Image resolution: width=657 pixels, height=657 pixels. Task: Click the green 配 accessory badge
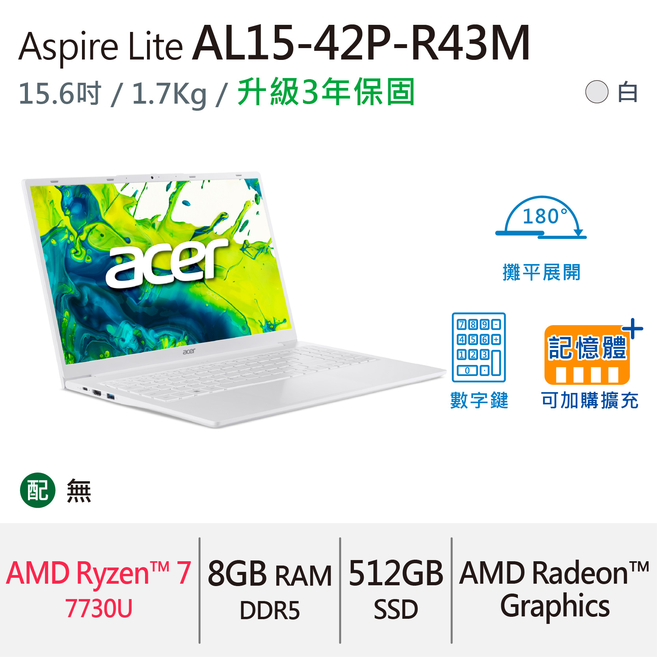(x=38, y=490)
